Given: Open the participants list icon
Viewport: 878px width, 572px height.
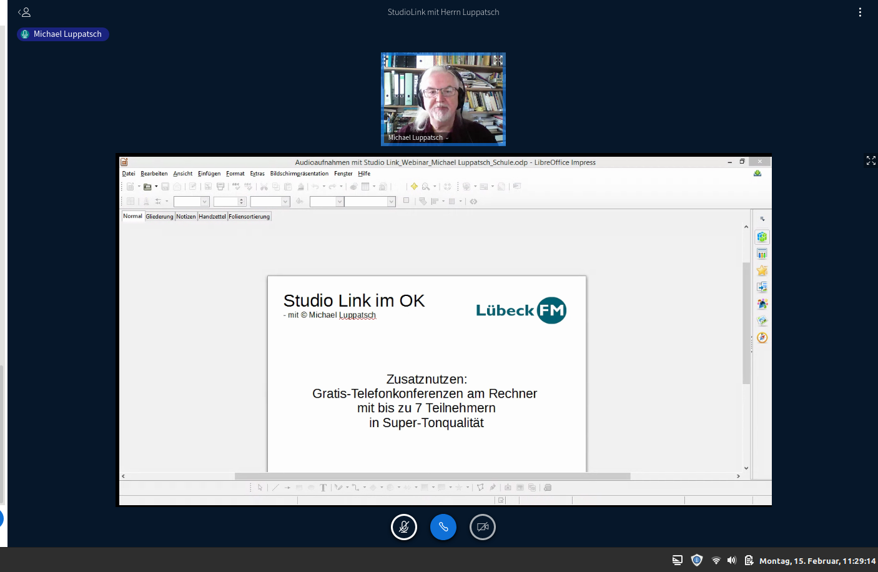Looking at the screenshot, I should pos(24,12).
